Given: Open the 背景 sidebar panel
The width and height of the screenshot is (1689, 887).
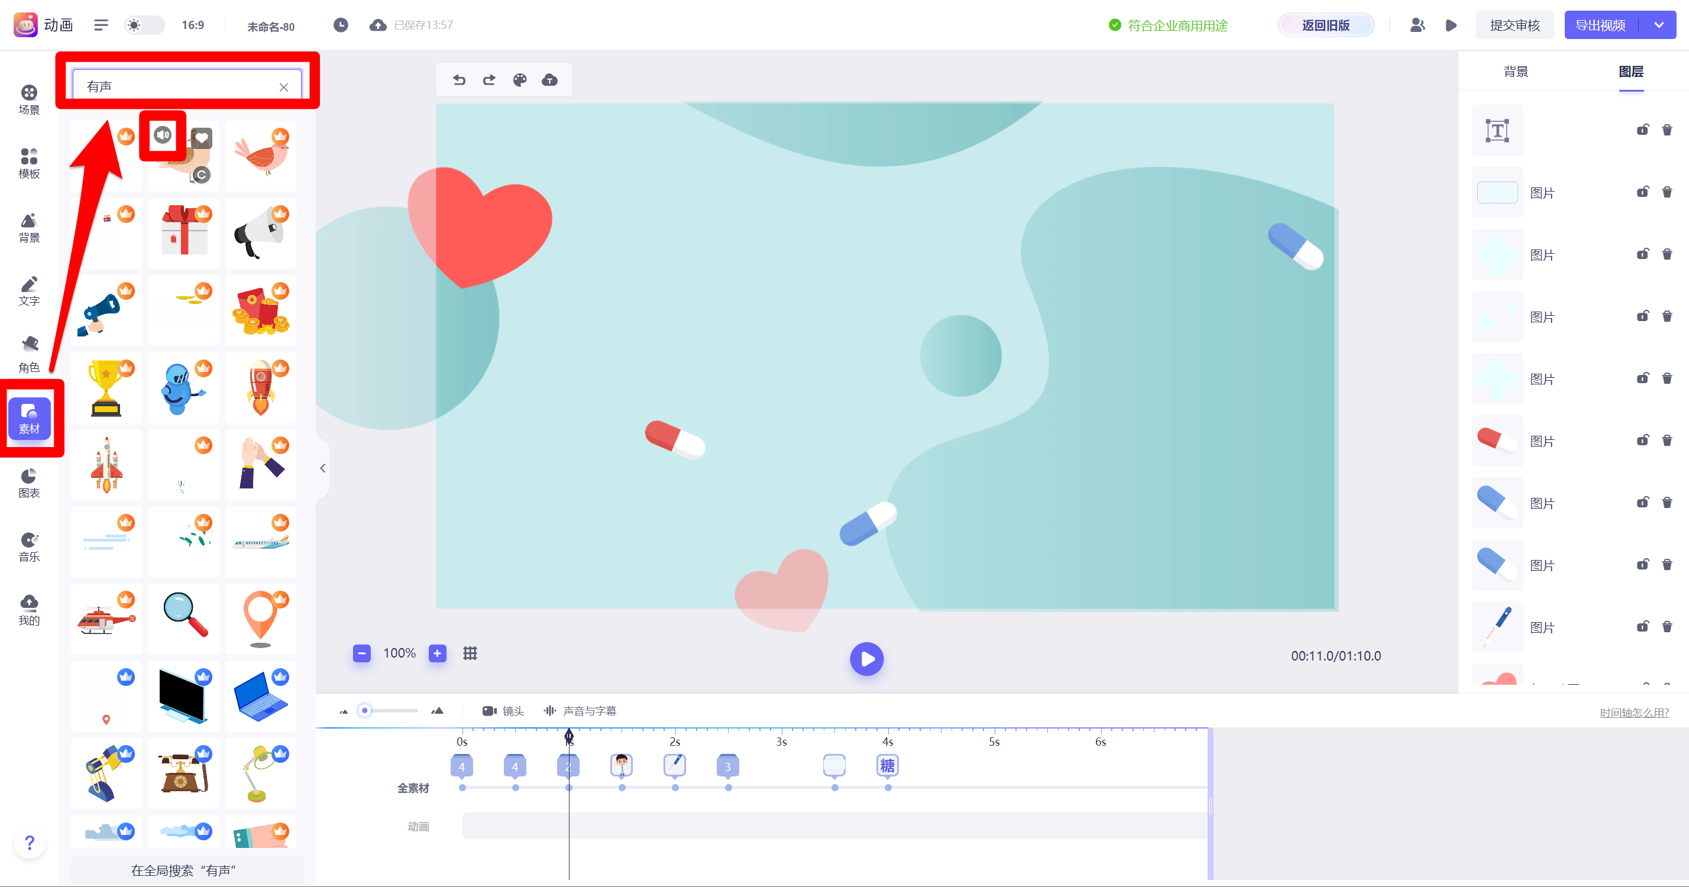Looking at the screenshot, I should (29, 227).
